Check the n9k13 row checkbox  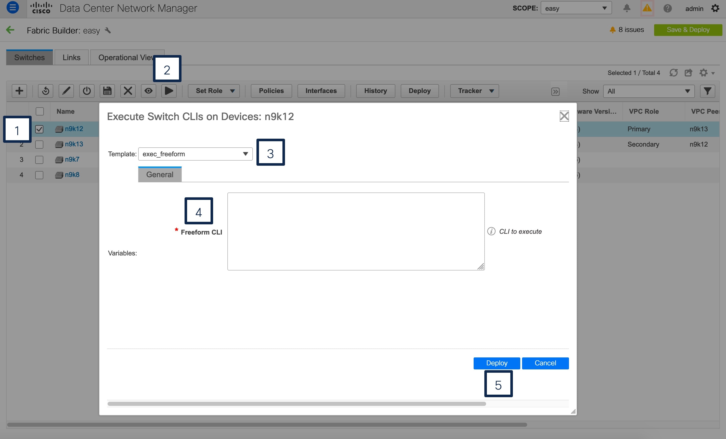[x=39, y=144]
